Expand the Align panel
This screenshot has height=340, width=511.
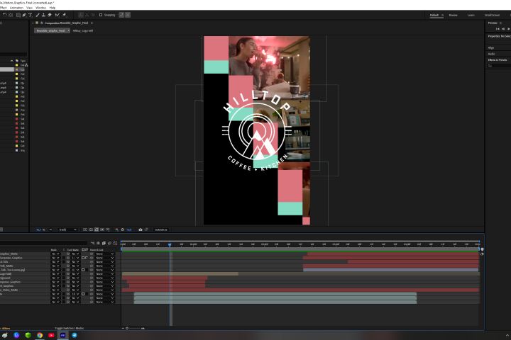(491, 48)
